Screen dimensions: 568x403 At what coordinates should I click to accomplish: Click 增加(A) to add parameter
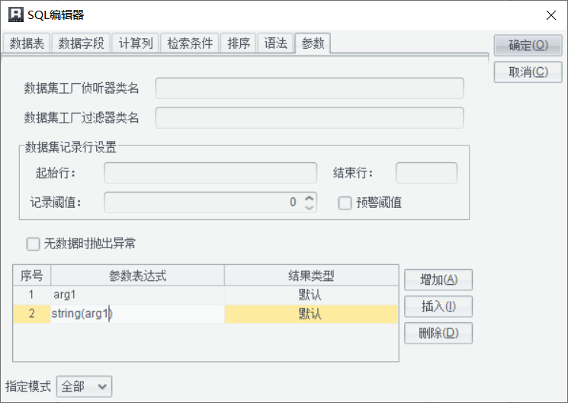(438, 280)
